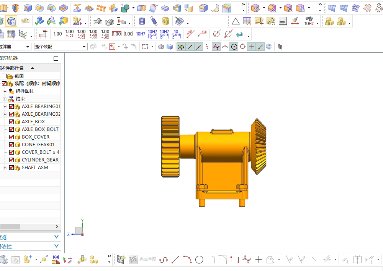Click the triangle symbol icon

pos(236,21)
